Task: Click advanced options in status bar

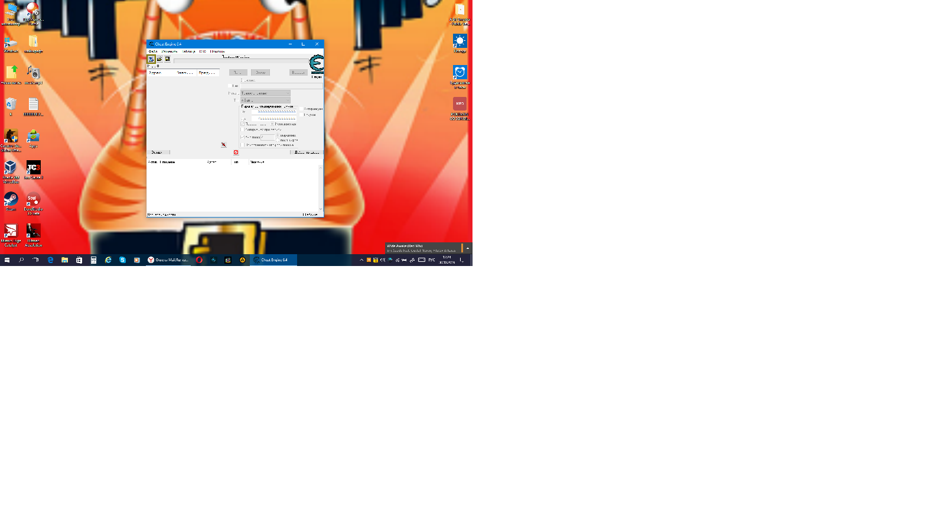Action: pyautogui.click(x=161, y=215)
